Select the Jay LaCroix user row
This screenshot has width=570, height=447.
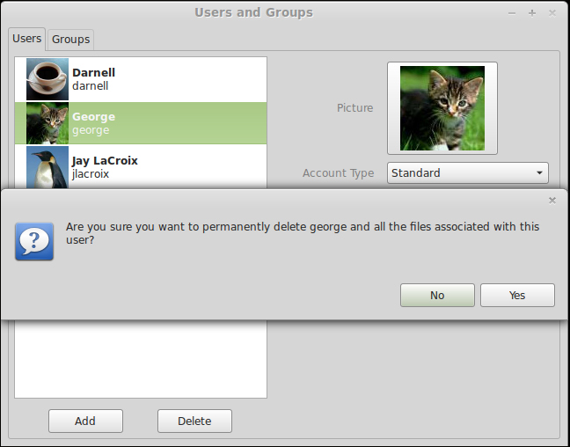tap(141, 167)
